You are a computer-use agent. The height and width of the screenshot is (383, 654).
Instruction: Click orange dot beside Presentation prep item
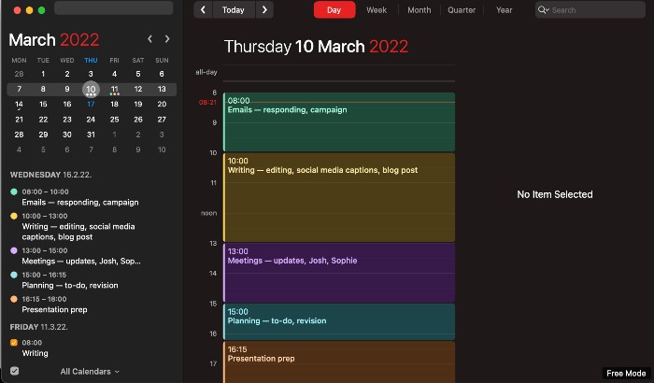(x=14, y=299)
